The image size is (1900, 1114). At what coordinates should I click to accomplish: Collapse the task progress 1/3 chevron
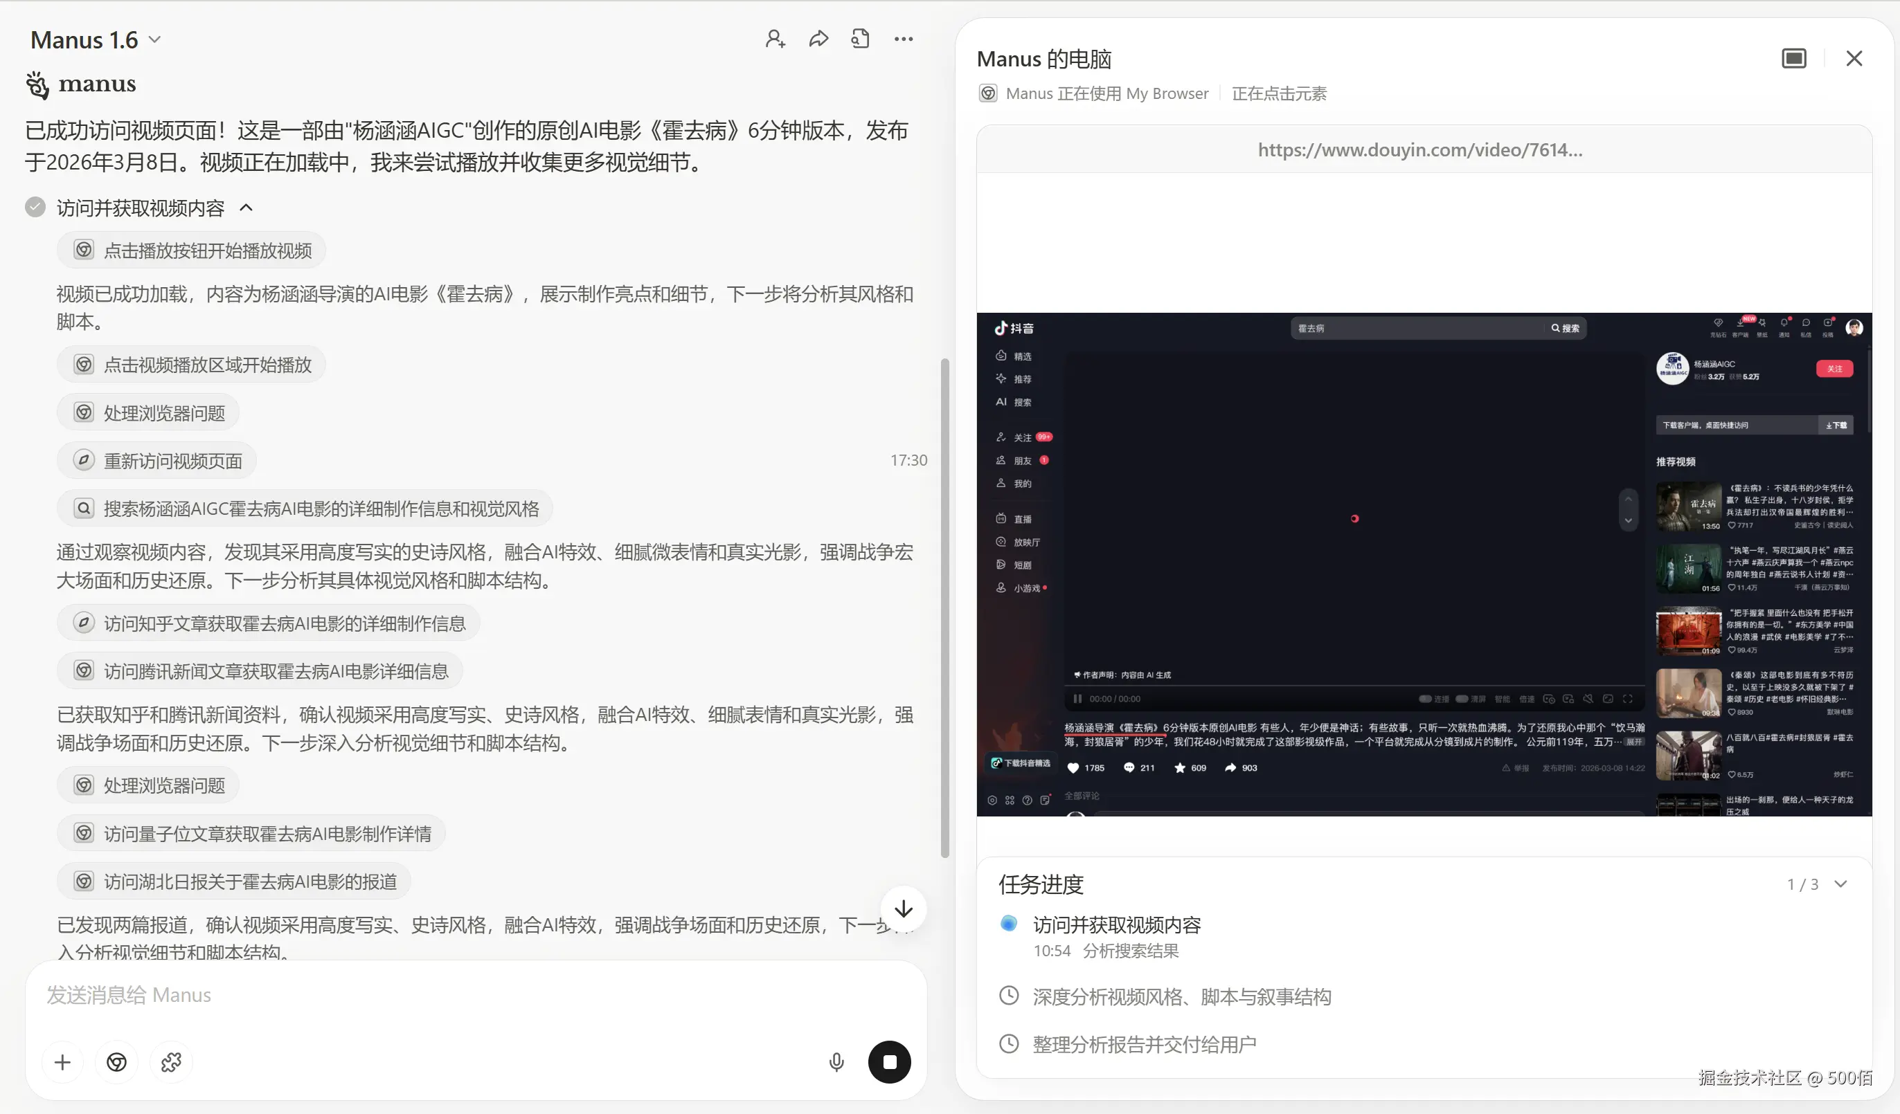point(1840,884)
